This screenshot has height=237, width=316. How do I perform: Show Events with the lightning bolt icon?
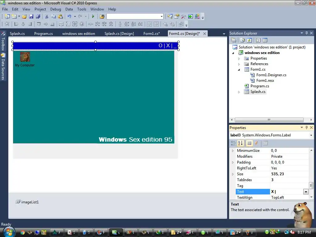pyautogui.click(x=256, y=143)
